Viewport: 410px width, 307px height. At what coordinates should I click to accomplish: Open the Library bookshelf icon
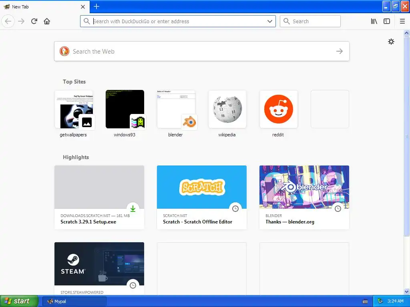coord(374,21)
